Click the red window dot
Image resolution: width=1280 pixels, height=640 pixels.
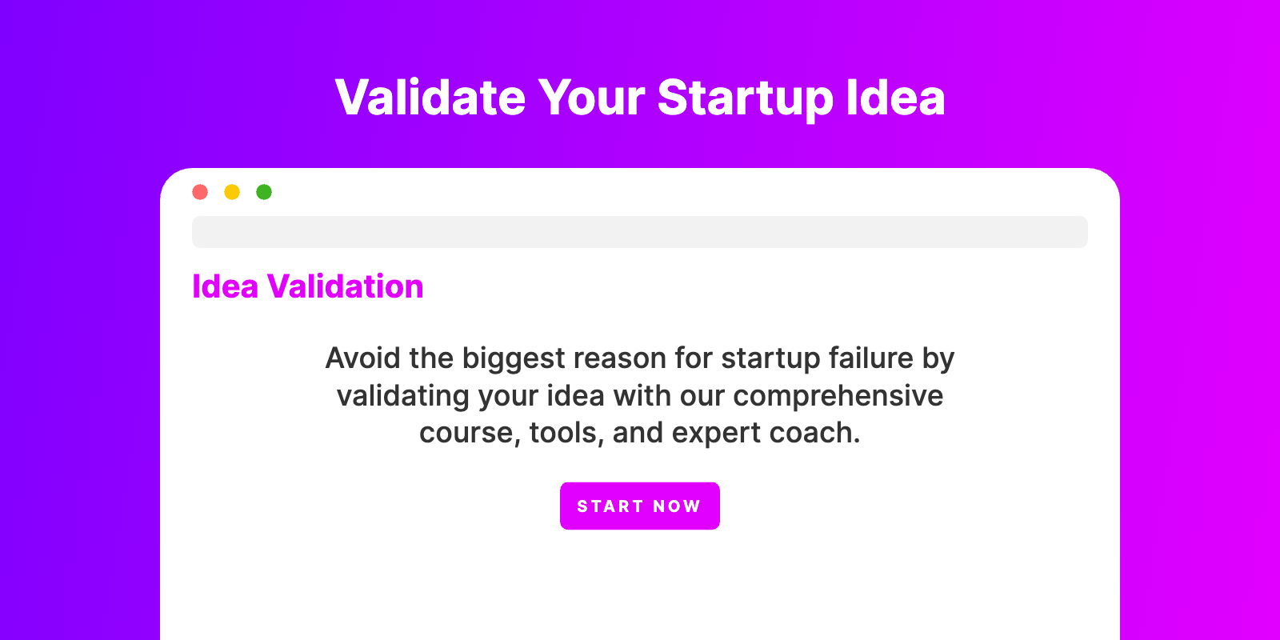(200, 192)
